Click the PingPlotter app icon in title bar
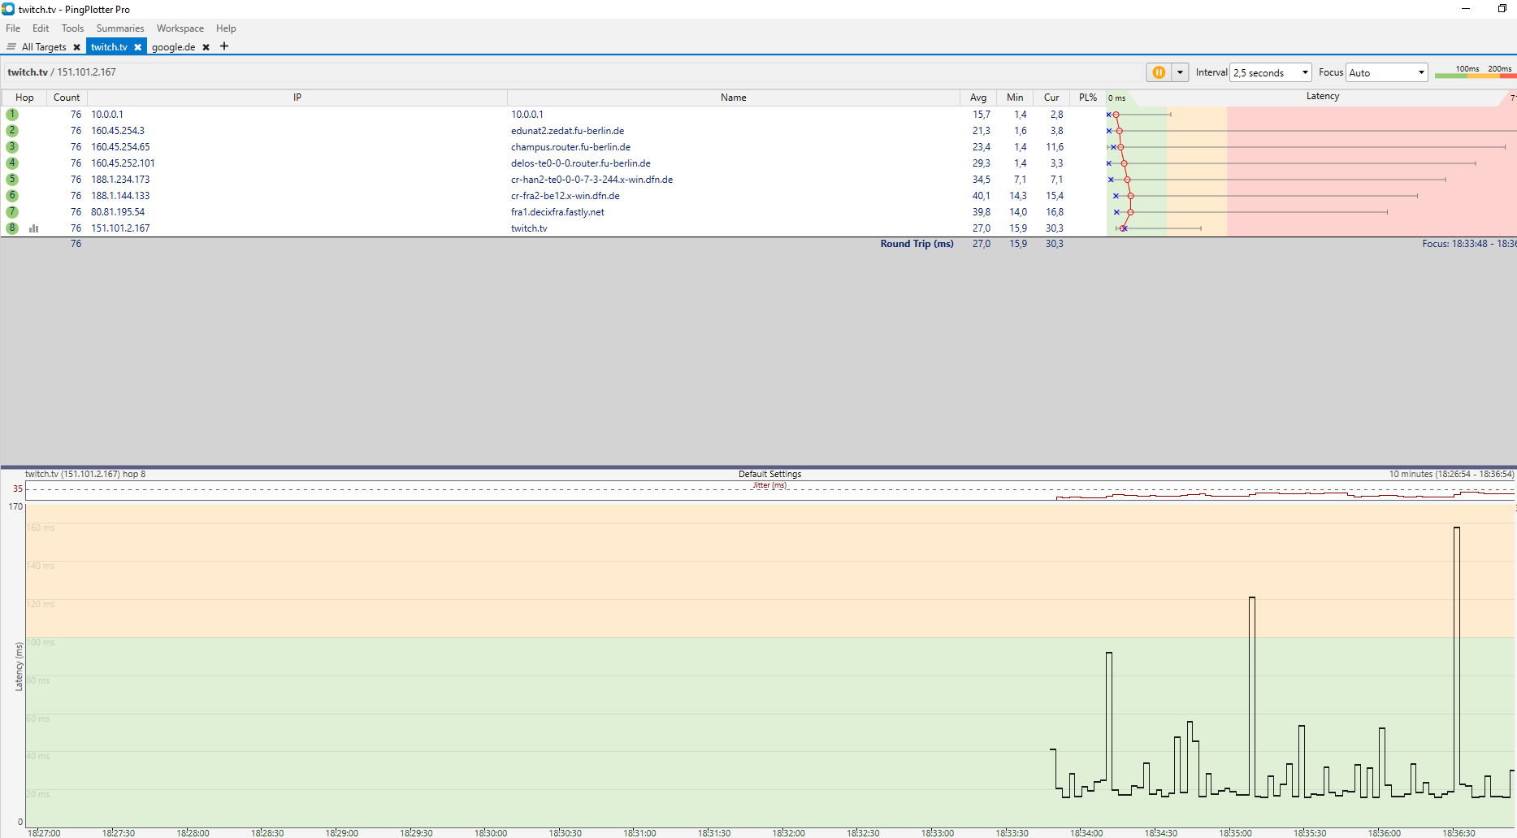 tap(8, 9)
